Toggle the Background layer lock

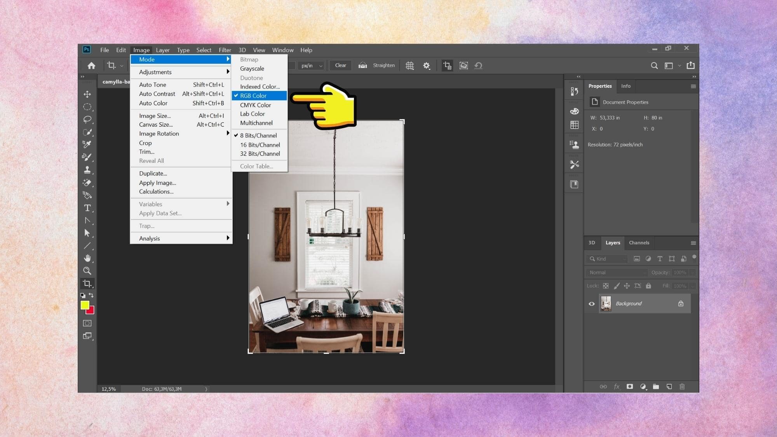[680, 303]
